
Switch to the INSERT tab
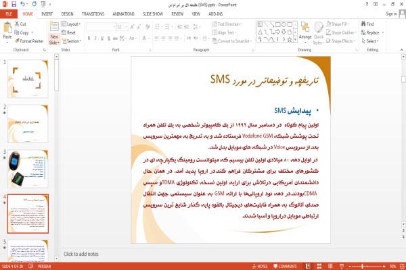click(x=47, y=13)
